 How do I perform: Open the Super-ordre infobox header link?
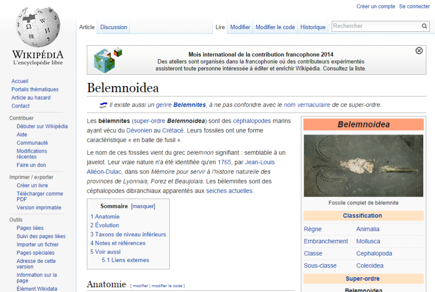tap(363, 279)
